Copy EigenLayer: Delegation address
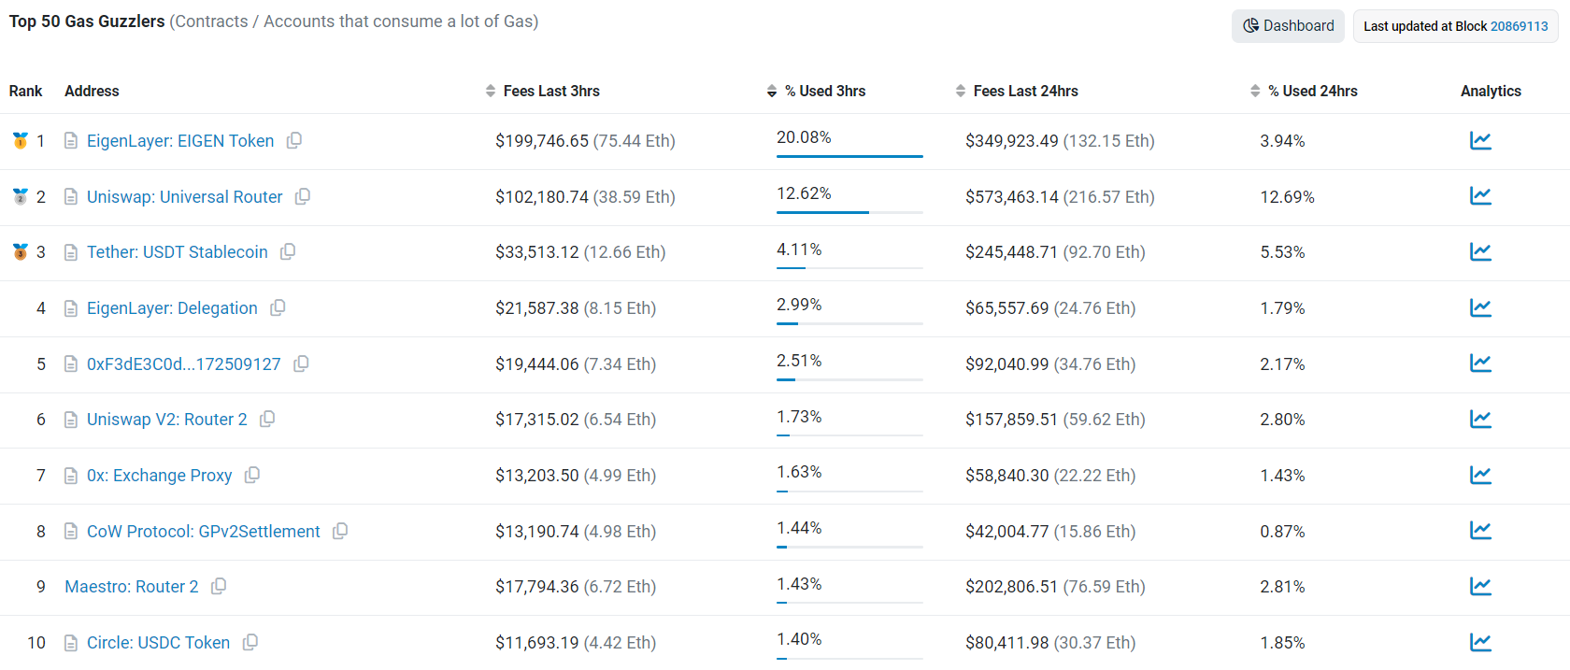 278,307
